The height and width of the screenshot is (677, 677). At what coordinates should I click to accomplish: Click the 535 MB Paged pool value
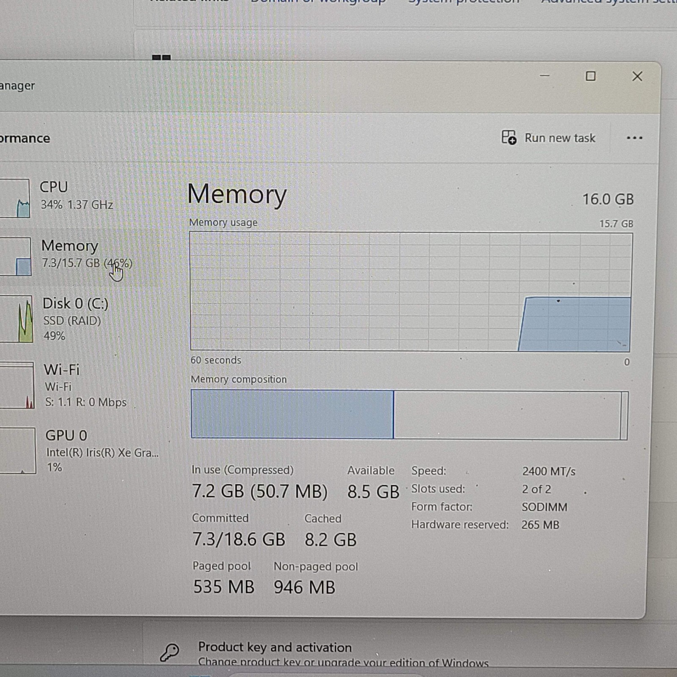[x=224, y=587]
